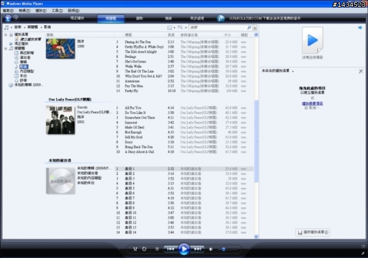
Task: Click the 儲存播放清單 save button
Action: click(x=313, y=232)
